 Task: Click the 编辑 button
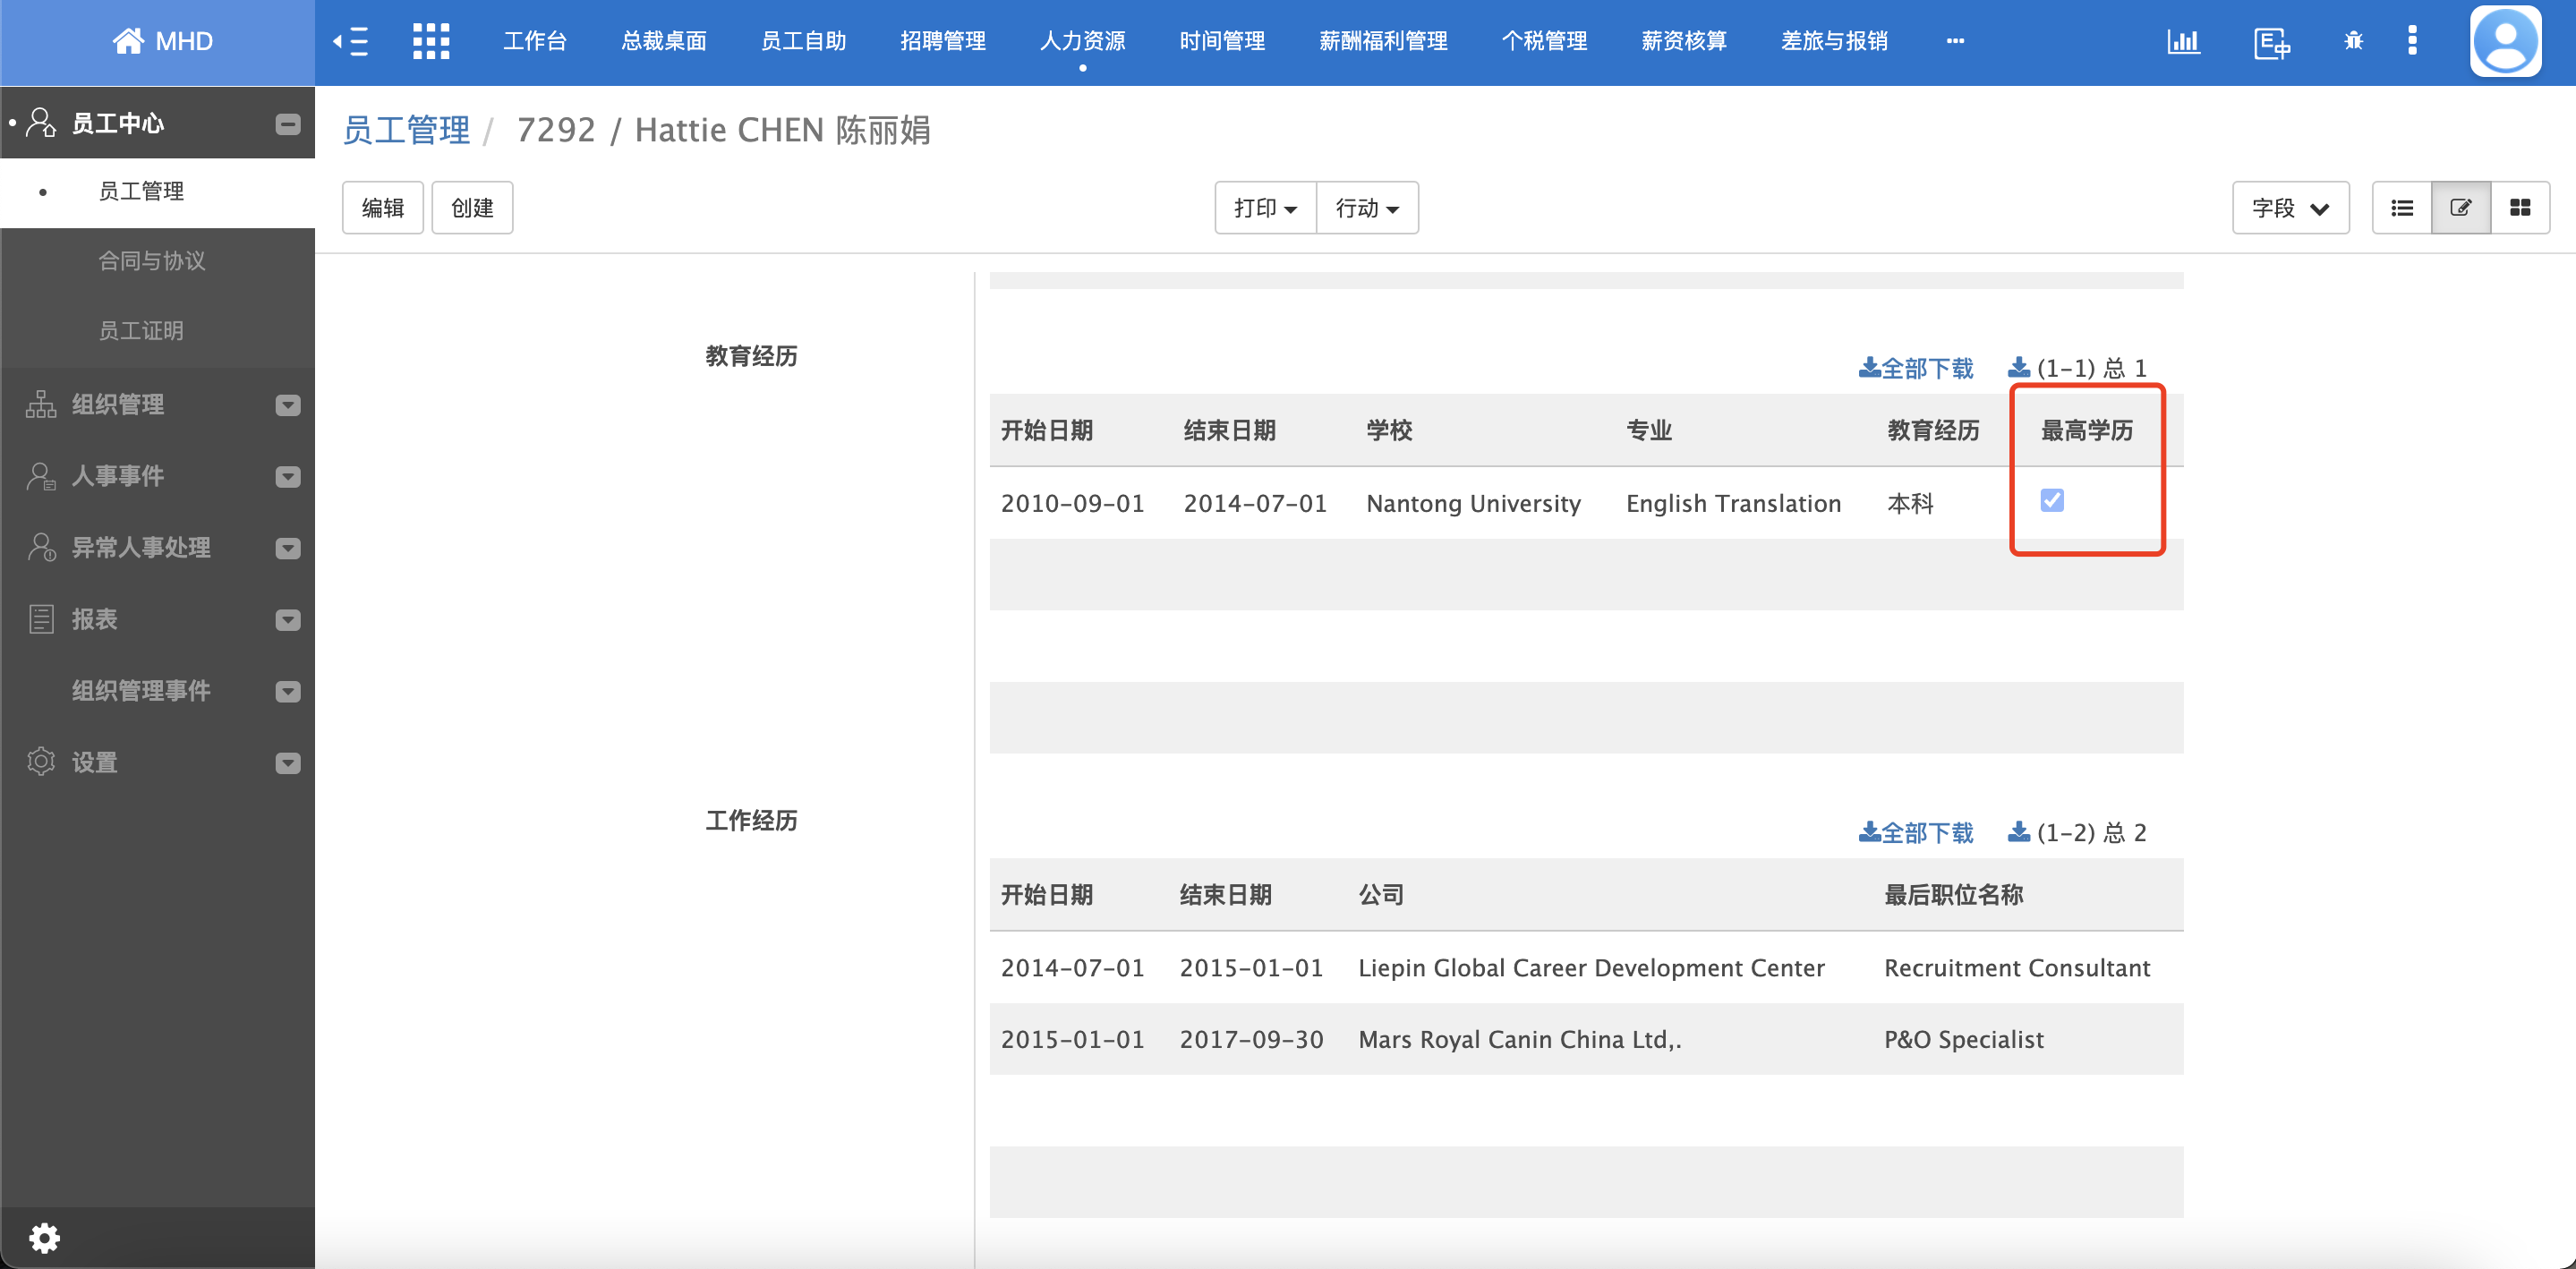coord(382,207)
